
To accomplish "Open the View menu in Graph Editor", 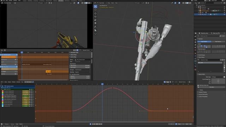I will pos(6,82).
